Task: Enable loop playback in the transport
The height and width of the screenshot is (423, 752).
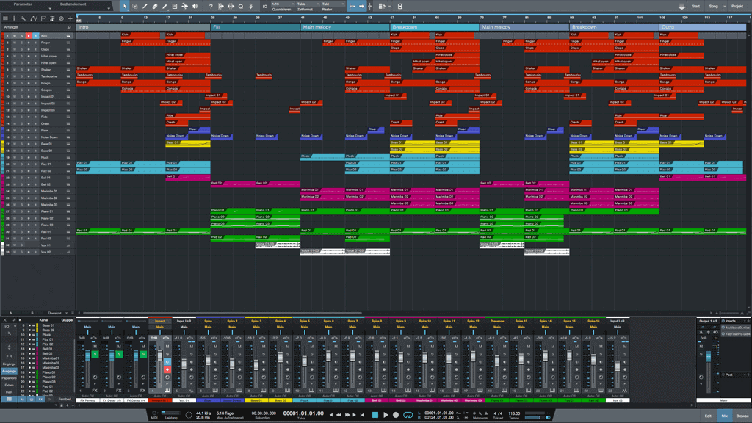Action: point(408,416)
